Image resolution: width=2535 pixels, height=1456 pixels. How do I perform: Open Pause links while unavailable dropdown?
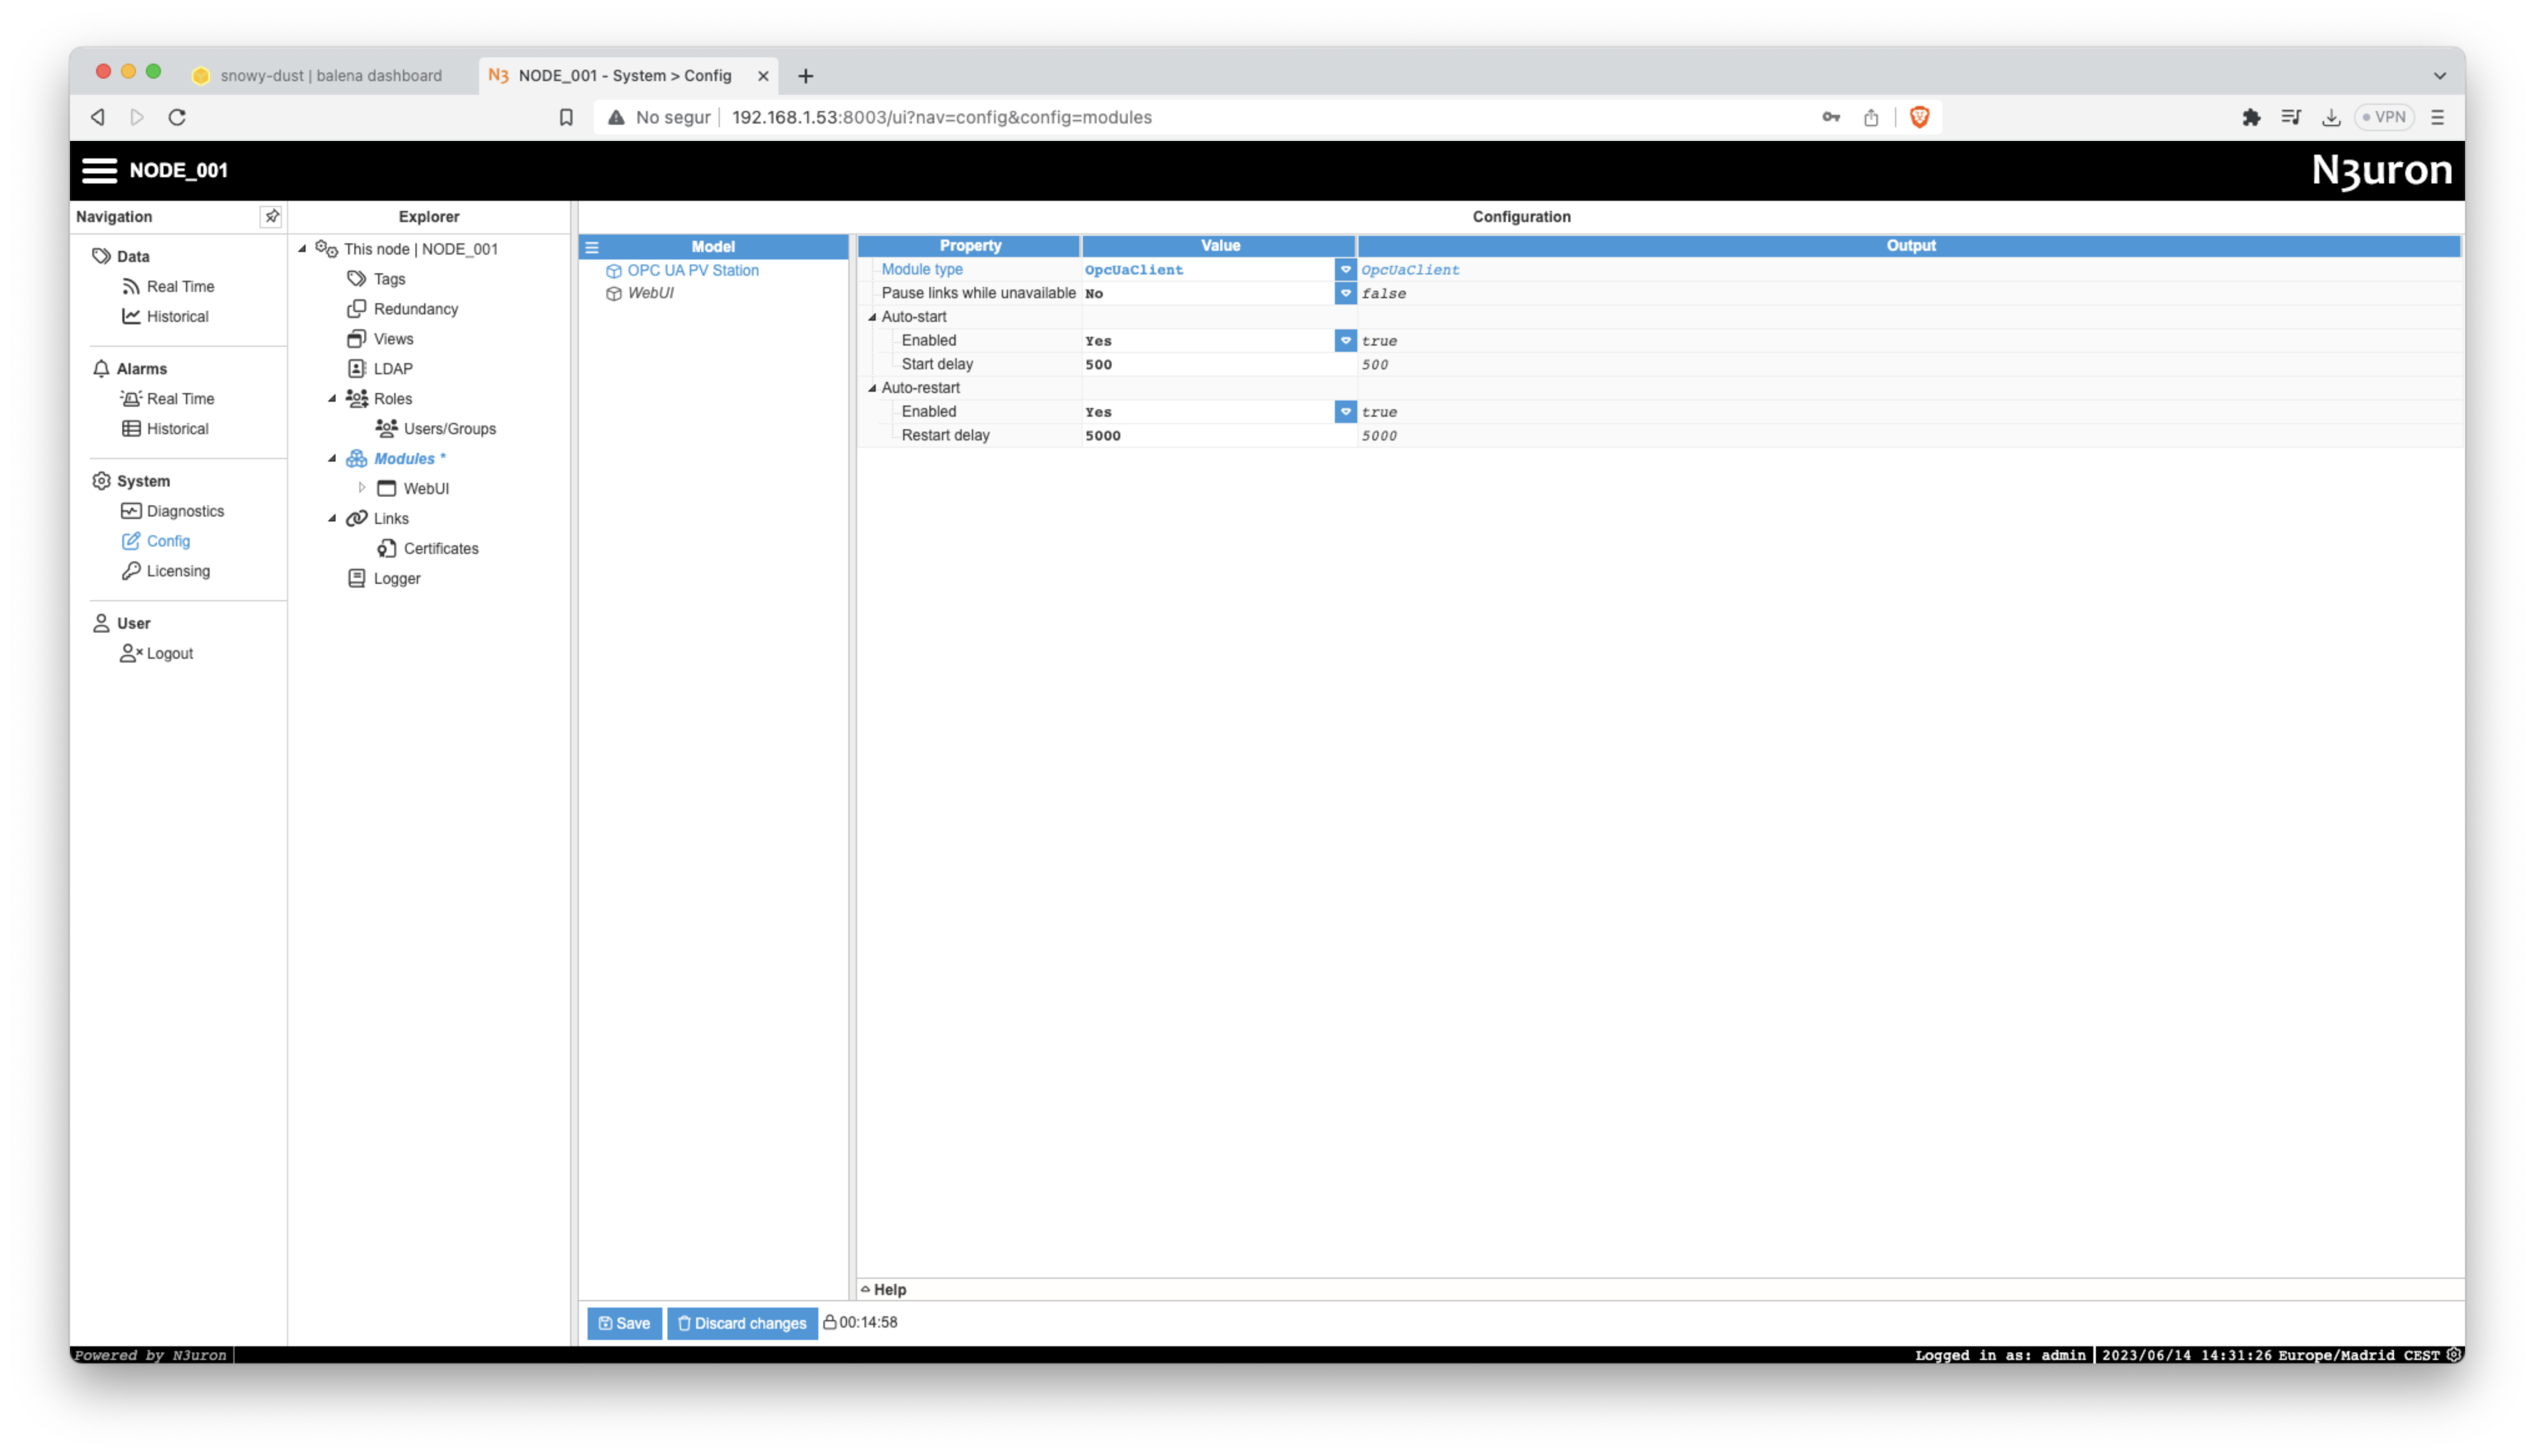coord(1344,293)
